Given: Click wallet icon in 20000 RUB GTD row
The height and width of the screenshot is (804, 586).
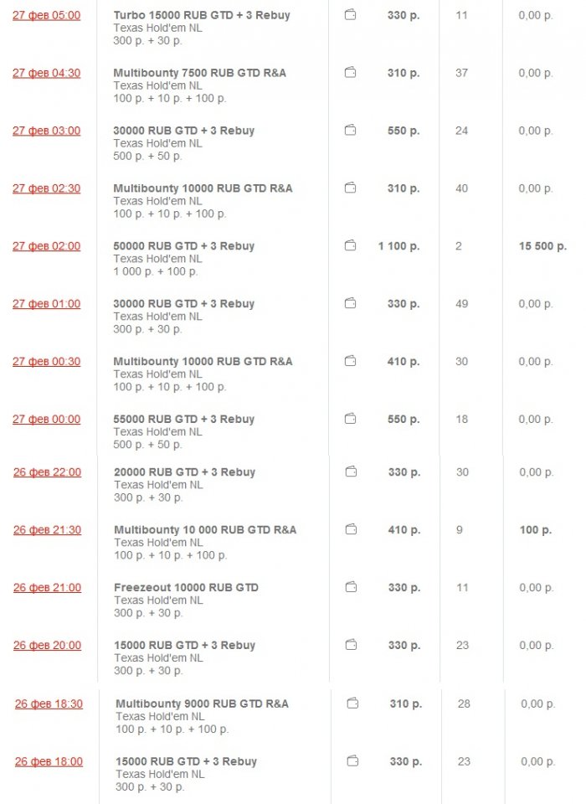Looking at the screenshot, I should [351, 472].
